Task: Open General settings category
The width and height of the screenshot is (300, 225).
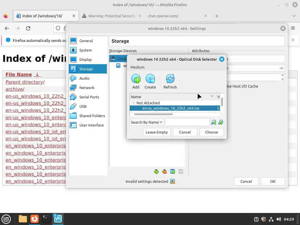Action: (x=88, y=41)
